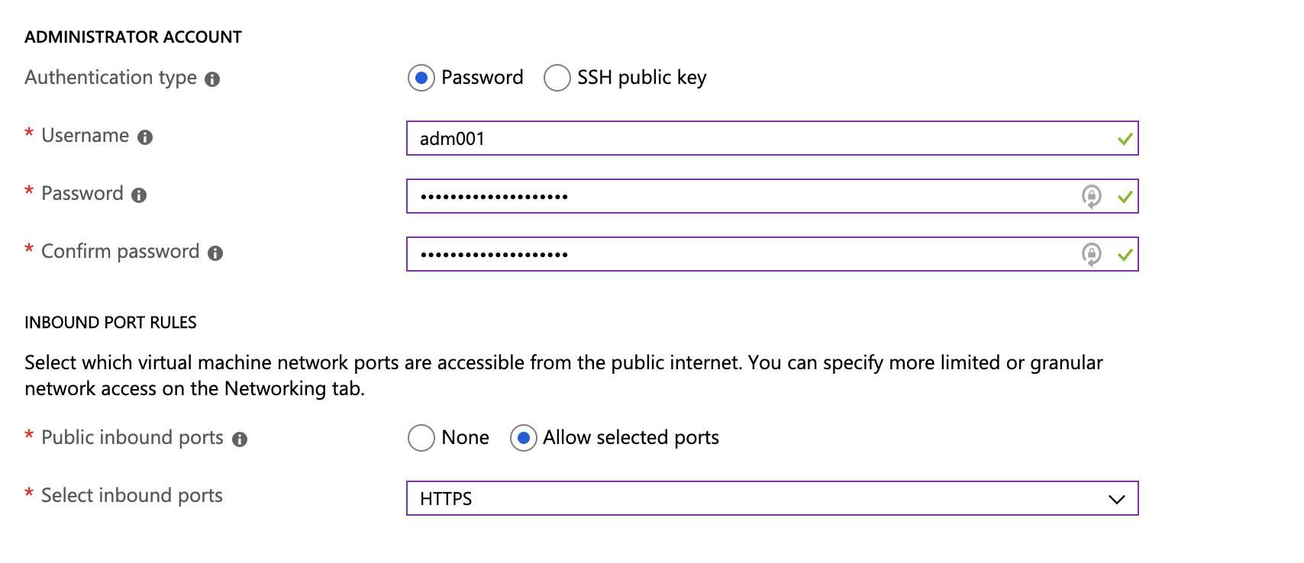Click info icon beside Public inbound ports
Viewport: 1304px width, 563px height.
240,439
